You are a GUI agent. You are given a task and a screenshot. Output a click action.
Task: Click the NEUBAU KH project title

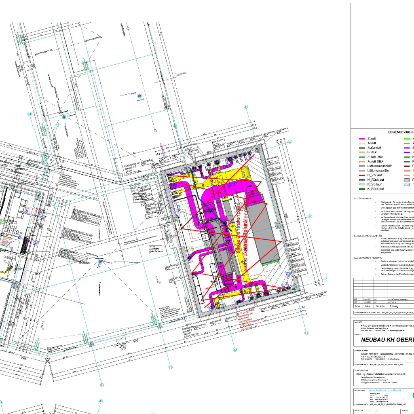point(387,340)
